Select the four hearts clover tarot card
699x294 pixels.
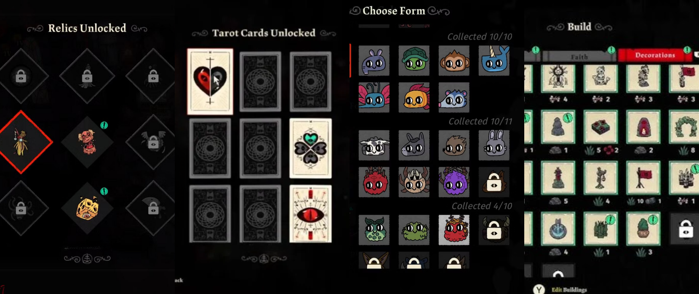tap(310, 148)
